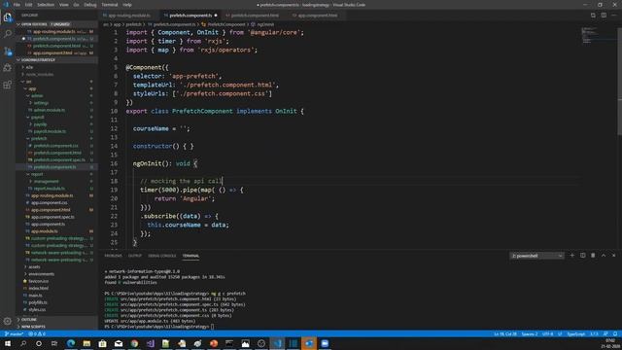Click the UTF-8 encoding indicator
This screenshot has height=350, width=622.
point(547,333)
